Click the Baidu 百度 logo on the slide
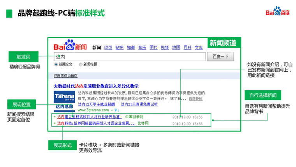 coord(277,11)
